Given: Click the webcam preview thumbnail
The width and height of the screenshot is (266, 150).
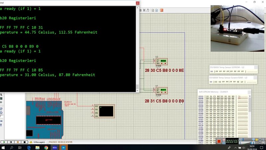Looking at the screenshot, I should (237, 28).
